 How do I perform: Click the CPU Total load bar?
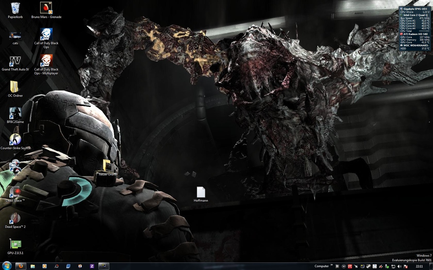pos(424,31)
